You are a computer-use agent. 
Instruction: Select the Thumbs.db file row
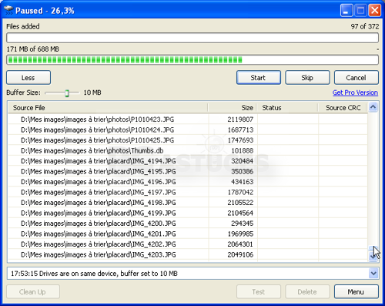click(x=188, y=150)
